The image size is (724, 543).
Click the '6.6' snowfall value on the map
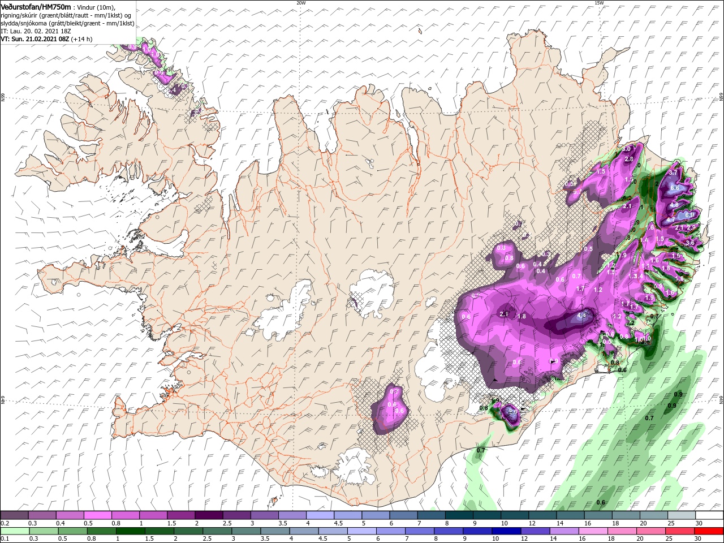674,188
